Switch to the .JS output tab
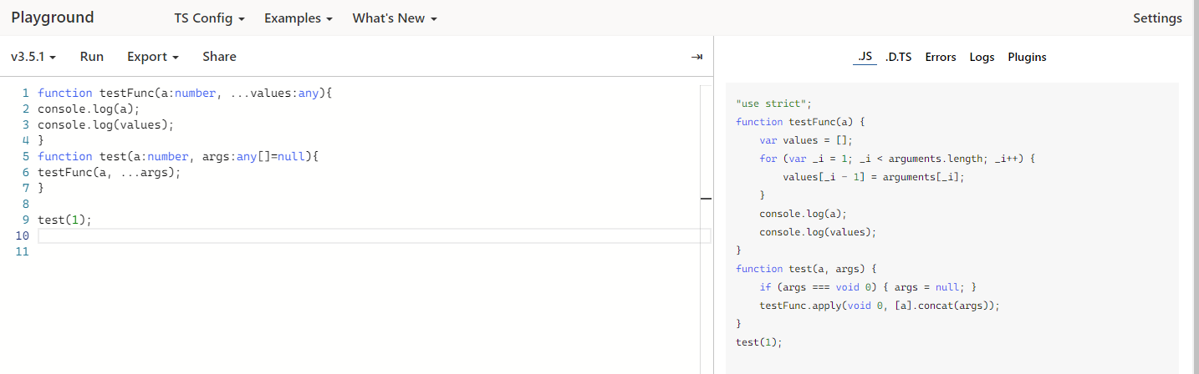Screen dimensions: 1199x374 [865, 57]
